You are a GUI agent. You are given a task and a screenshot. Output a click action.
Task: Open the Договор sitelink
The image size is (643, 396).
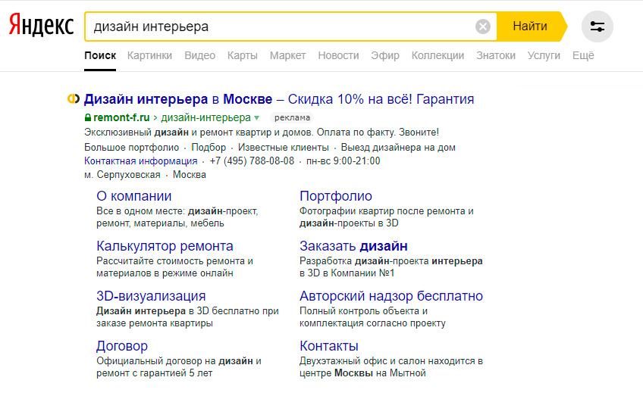click(122, 346)
